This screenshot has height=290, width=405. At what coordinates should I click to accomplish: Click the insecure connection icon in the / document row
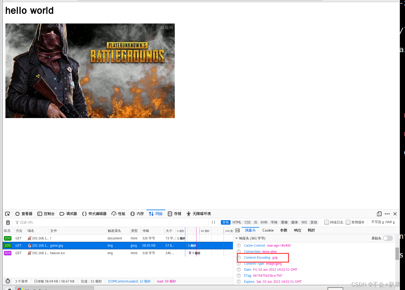pyautogui.click(x=30, y=238)
